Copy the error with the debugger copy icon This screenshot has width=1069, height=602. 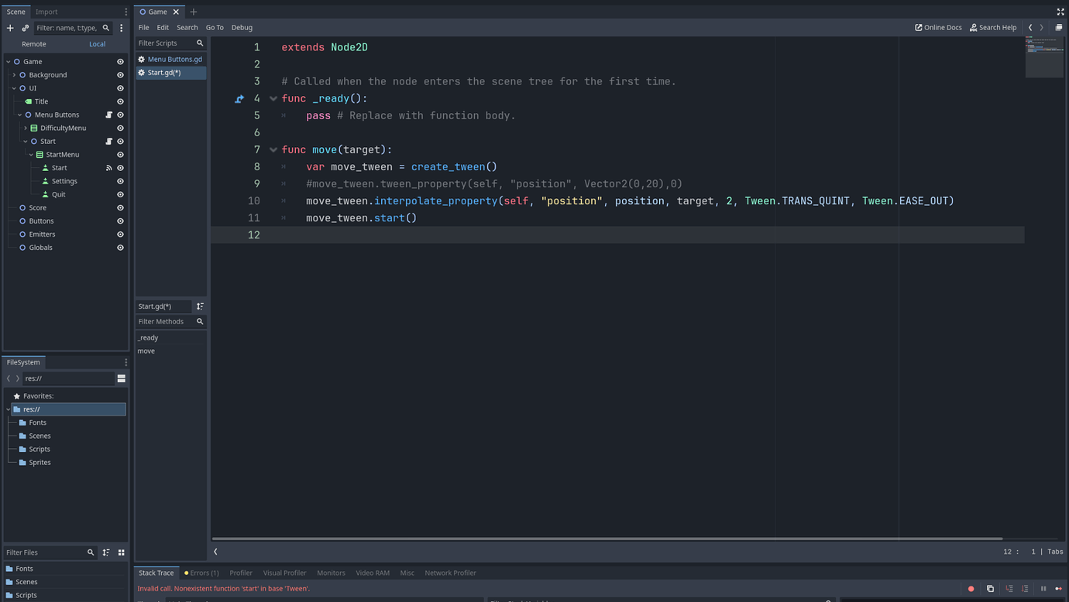990,588
